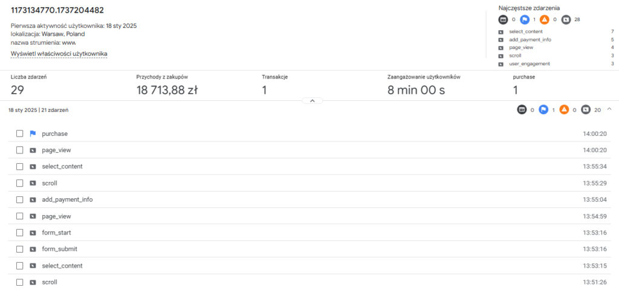Select the form_submit row checkbox
Viewport: 619px width, 290px height.
[20, 249]
